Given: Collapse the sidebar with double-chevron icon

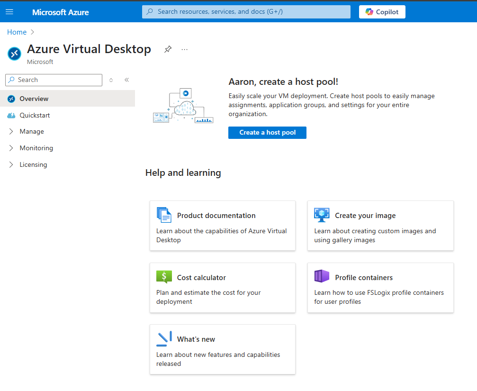Looking at the screenshot, I should [x=126, y=80].
